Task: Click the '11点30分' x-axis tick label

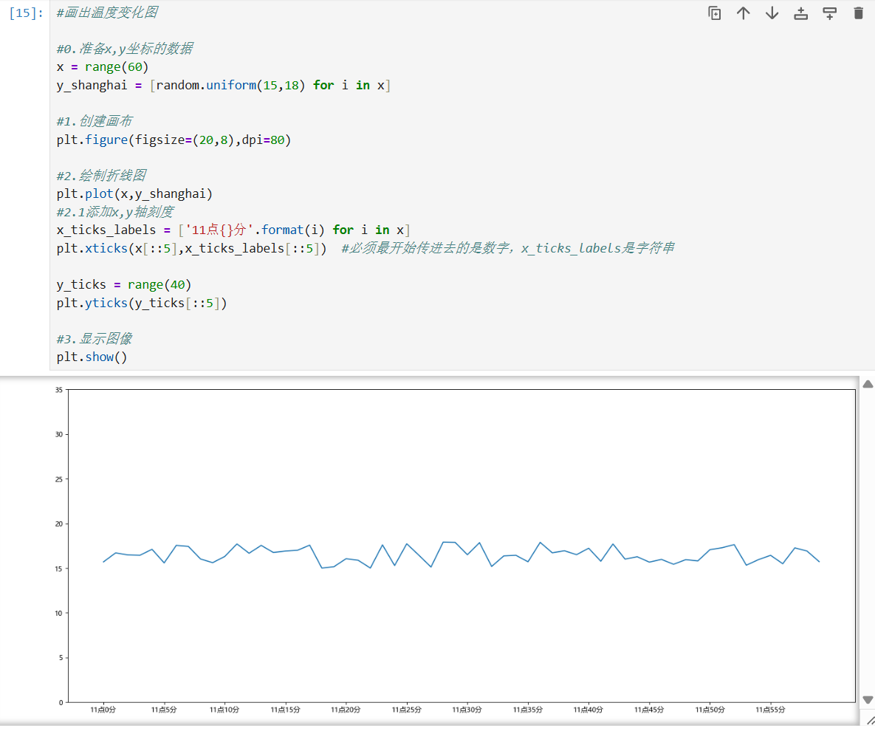Action: [x=467, y=710]
